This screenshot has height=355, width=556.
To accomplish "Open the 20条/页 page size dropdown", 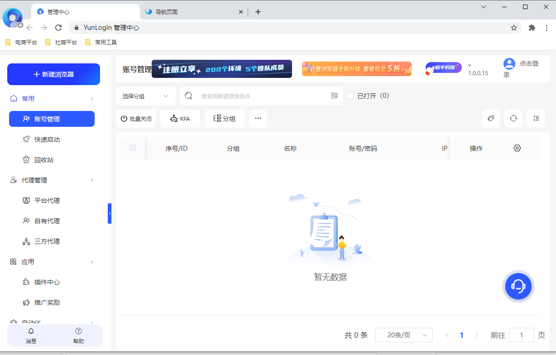I will [403, 335].
